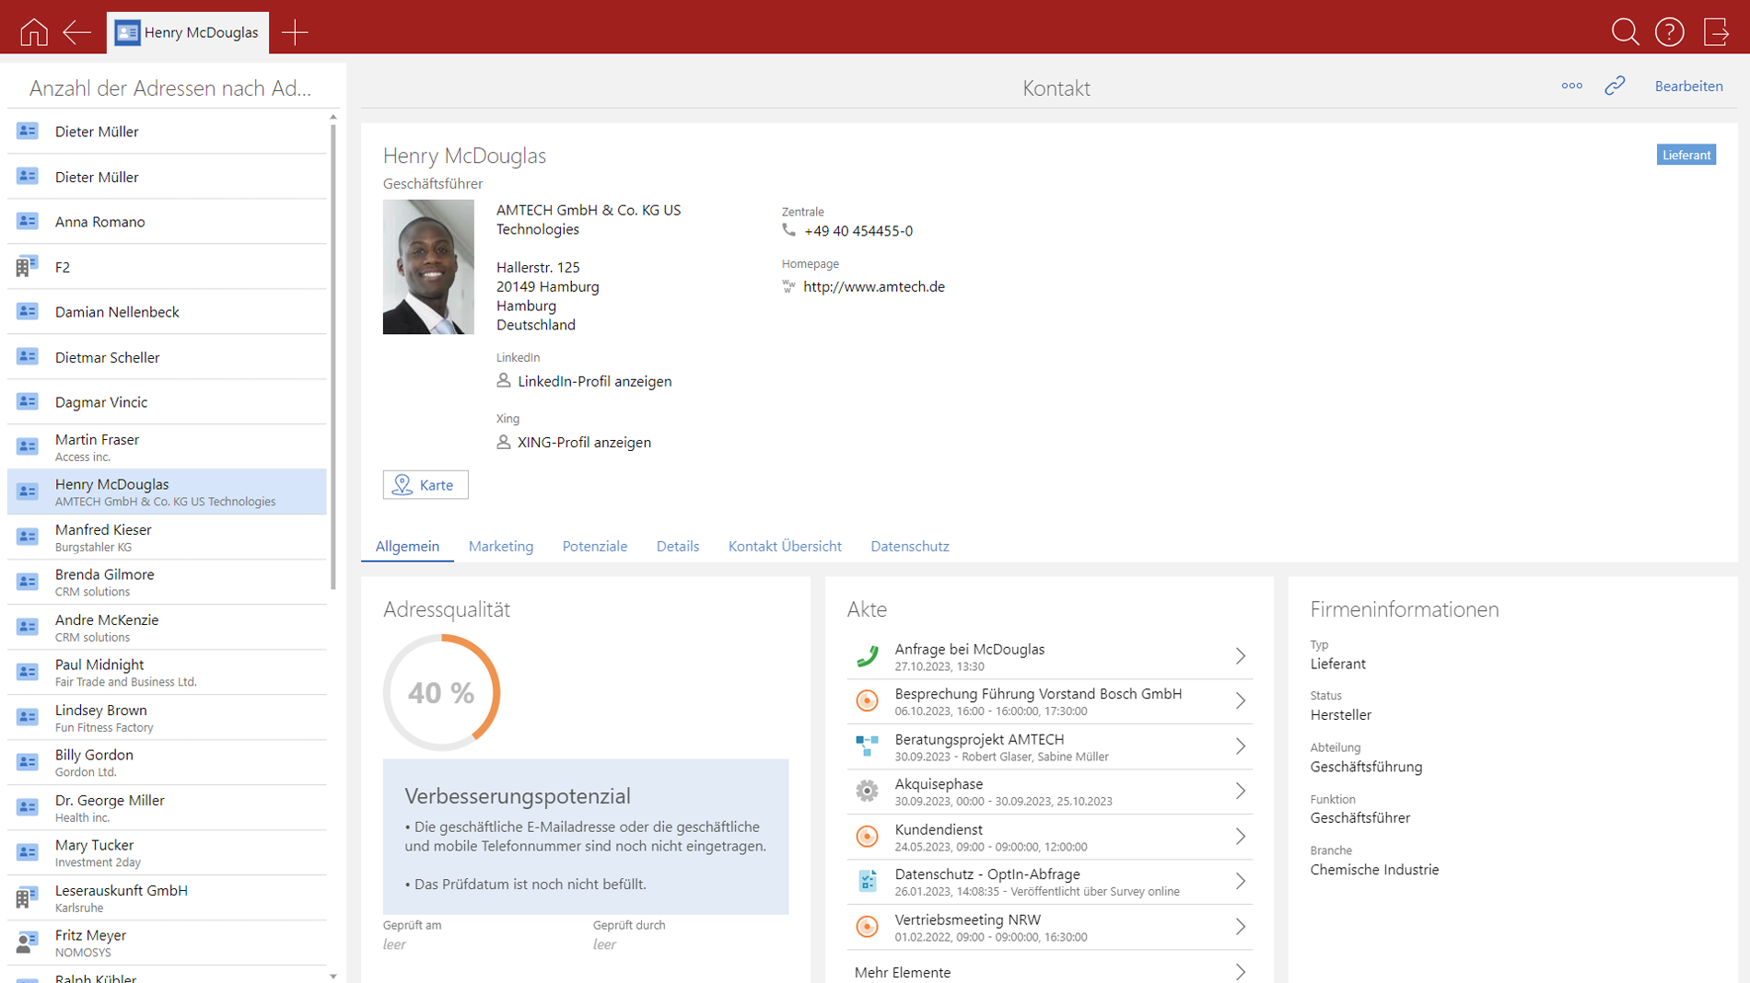Click the homepage web icon
The width and height of the screenshot is (1750, 983).
tap(788, 286)
